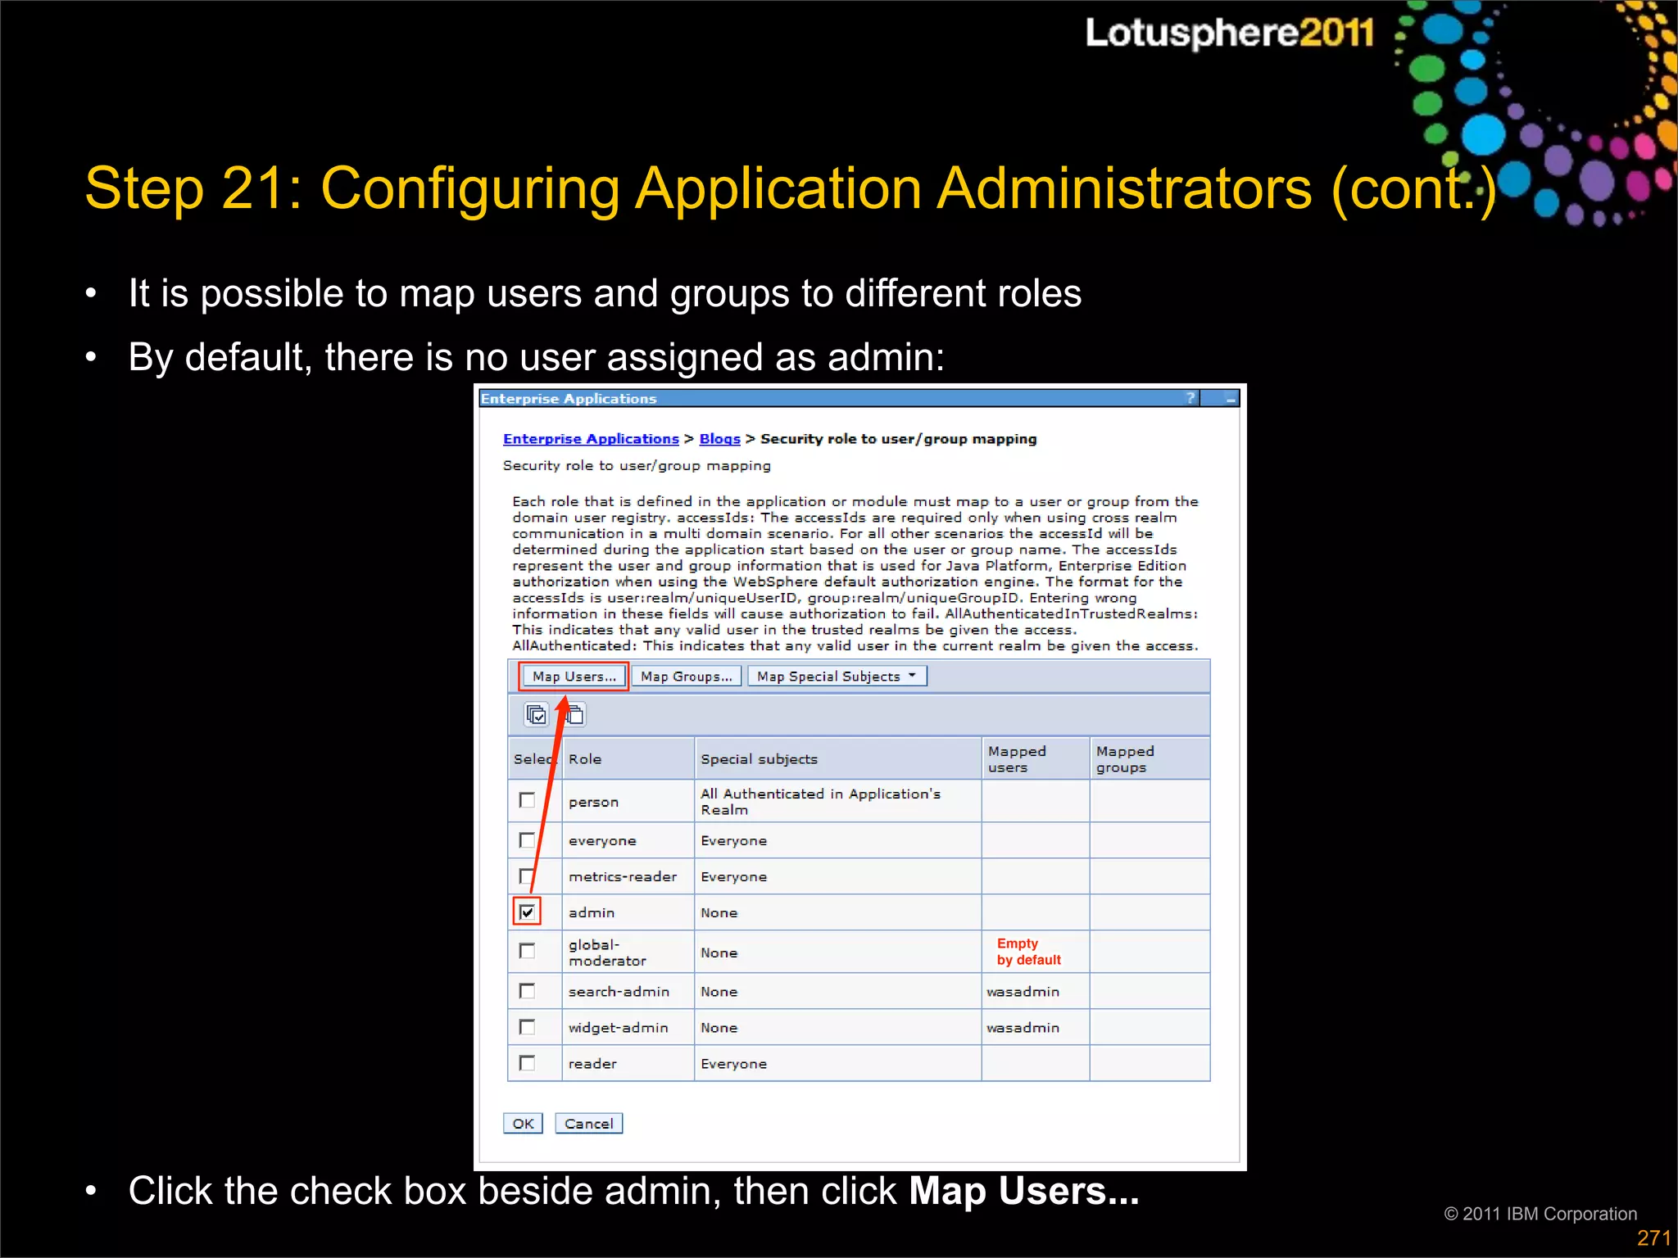Image resolution: width=1678 pixels, height=1258 pixels.
Task: Click the OK button
Action: click(523, 1124)
